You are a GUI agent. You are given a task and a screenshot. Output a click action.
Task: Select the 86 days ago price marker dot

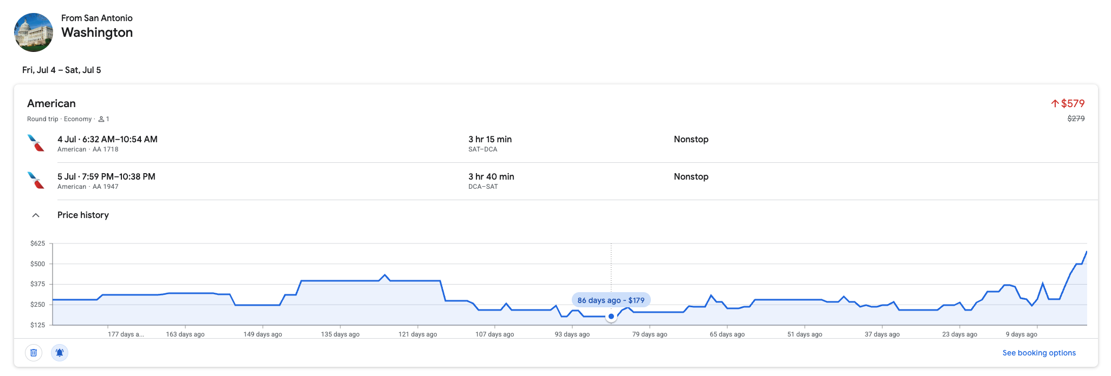coord(611,316)
